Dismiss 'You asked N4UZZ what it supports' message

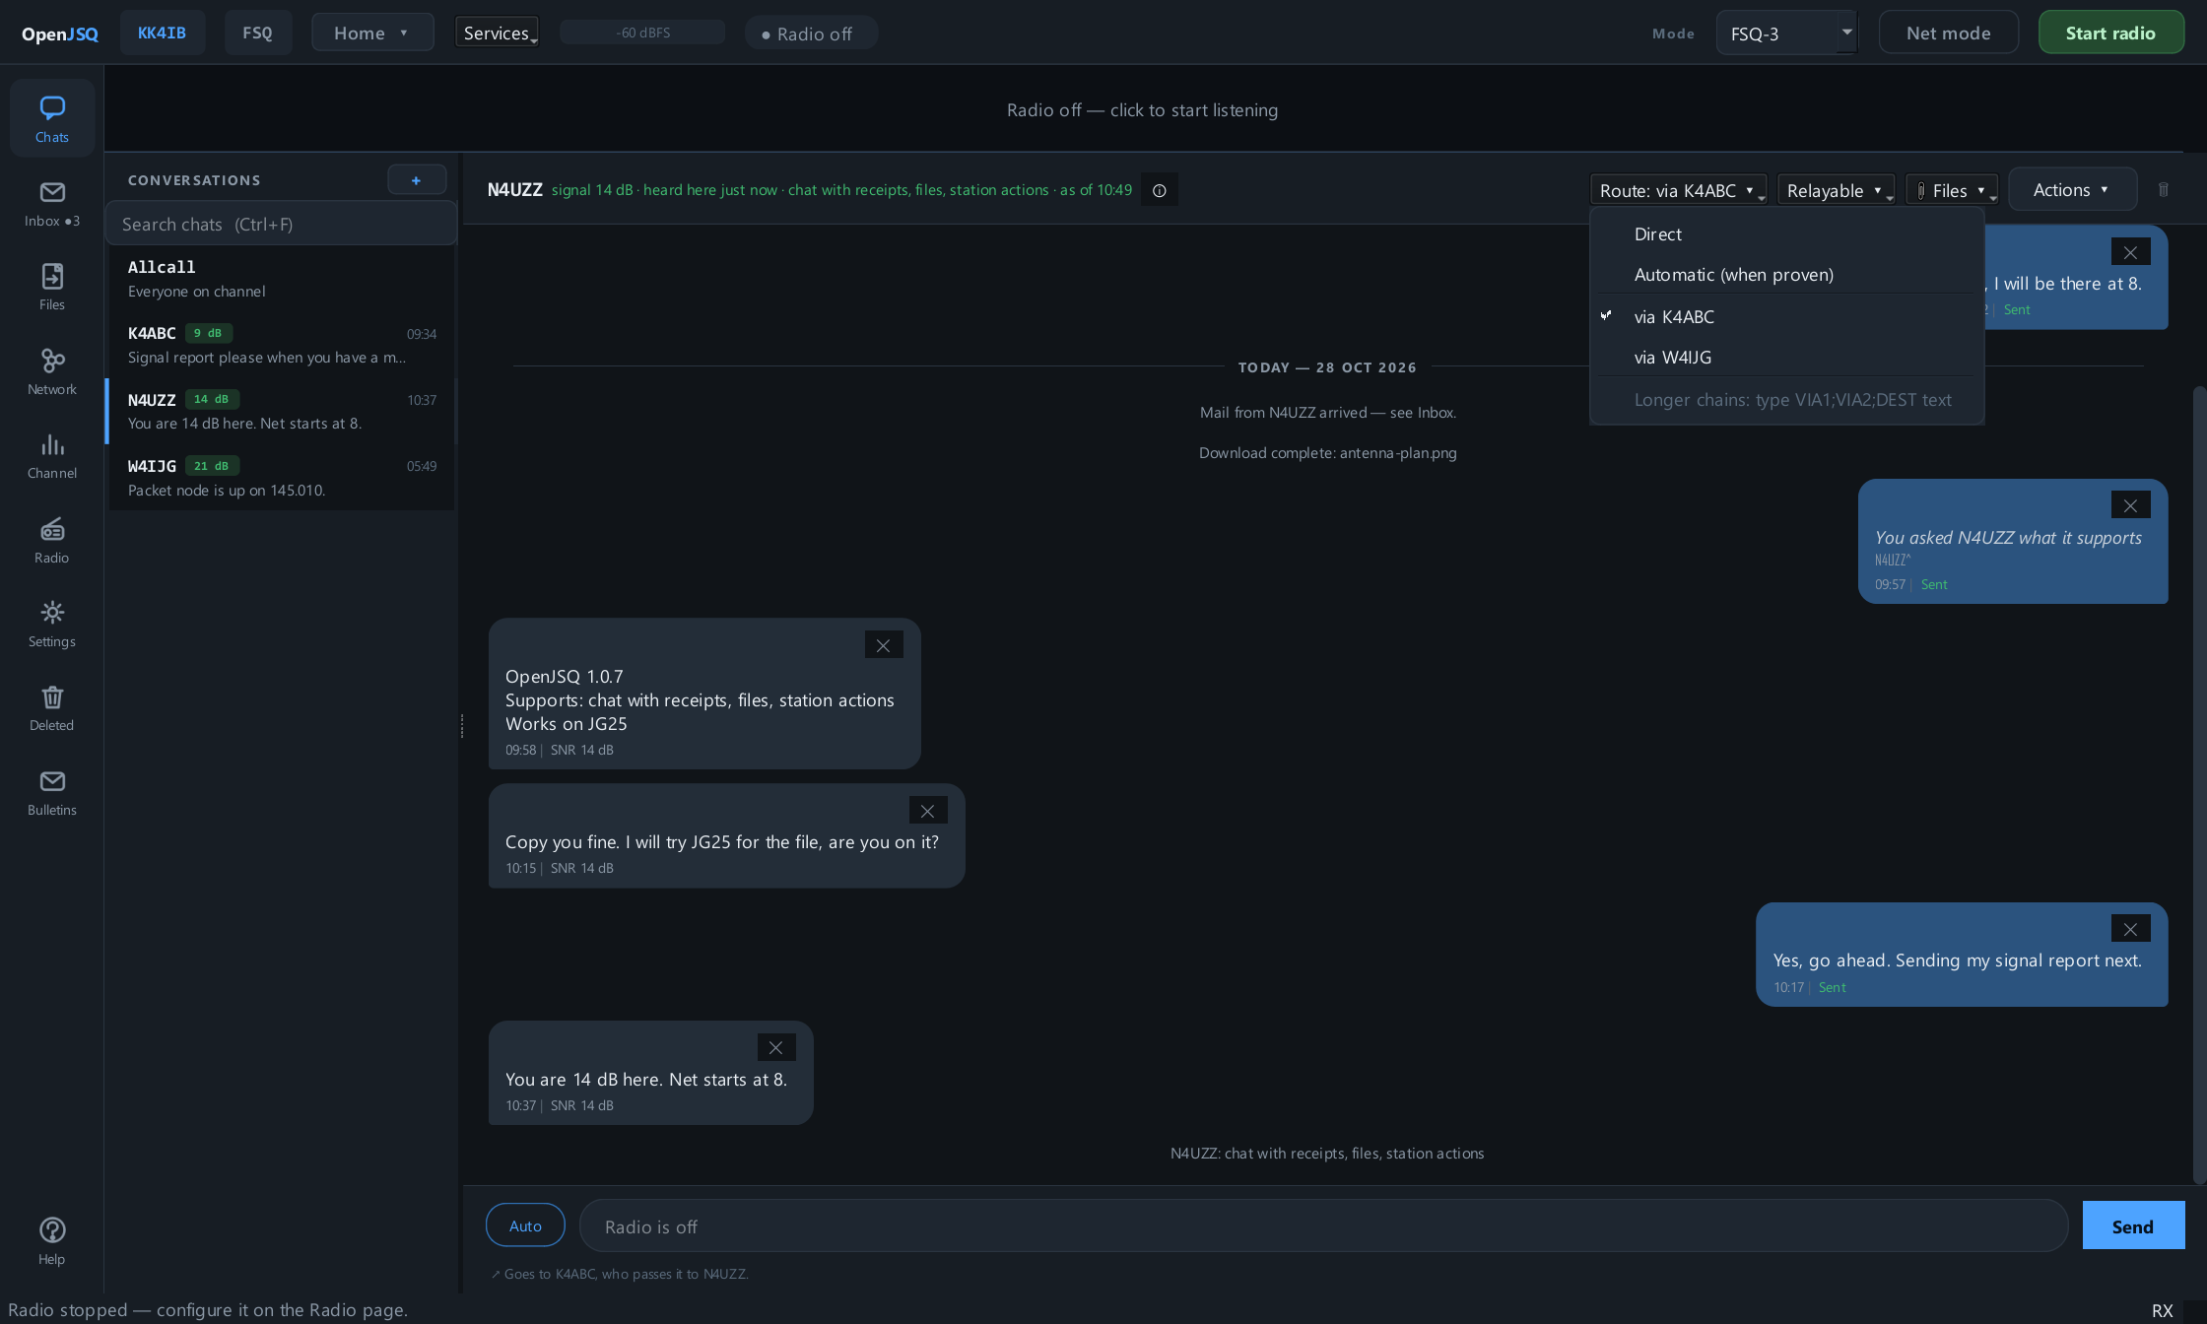pyautogui.click(x=2130, y=505)
